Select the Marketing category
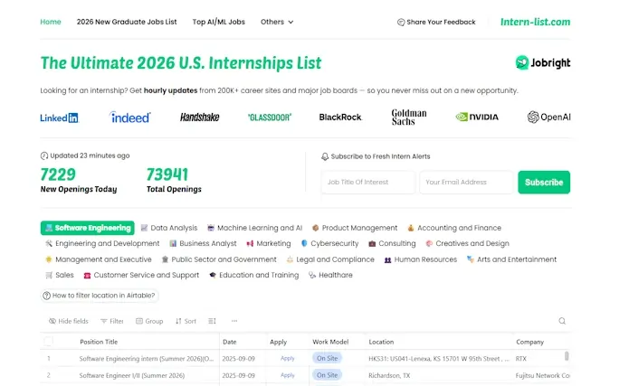Viewport: 629px width, 386px height. pyautogui.click(x=269, y=243)
